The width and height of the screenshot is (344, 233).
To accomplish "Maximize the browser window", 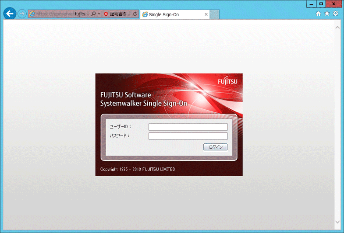I will pos(321,4).
